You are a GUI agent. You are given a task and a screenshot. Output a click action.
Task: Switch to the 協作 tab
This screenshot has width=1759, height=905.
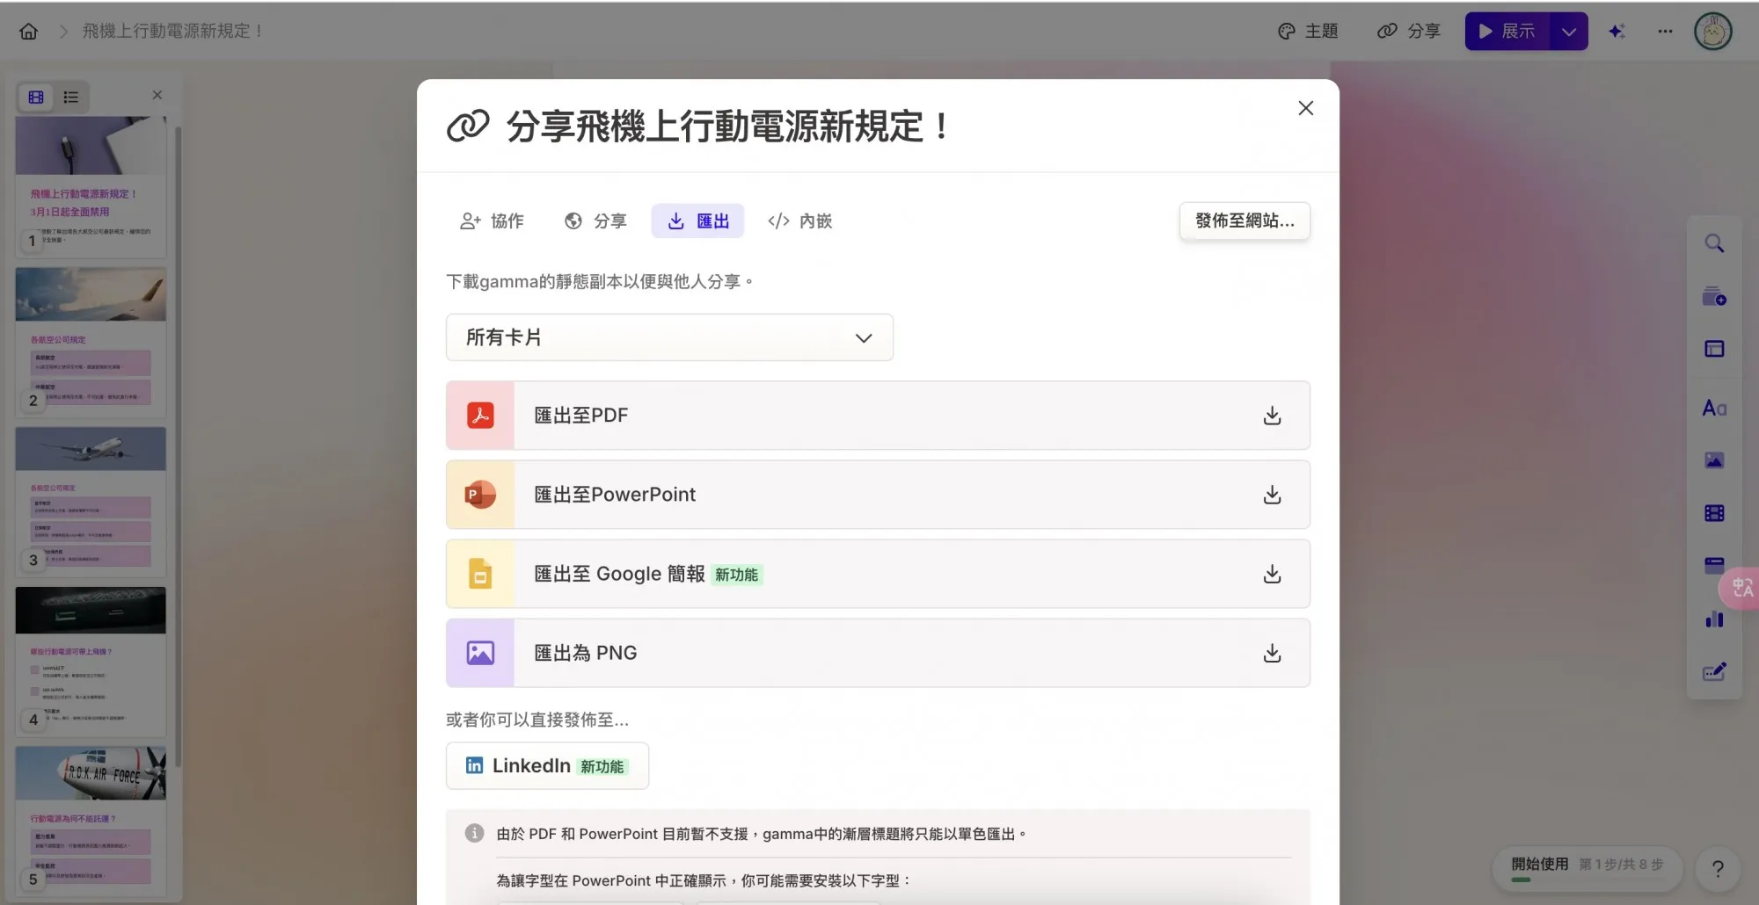[x=492, y=221]
